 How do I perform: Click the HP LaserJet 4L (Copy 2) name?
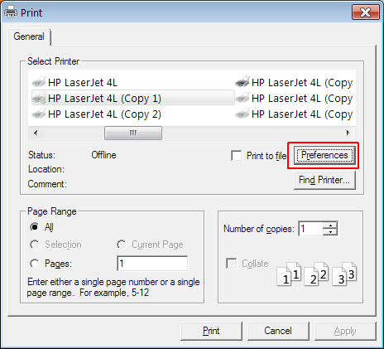(x=104, y=114)
